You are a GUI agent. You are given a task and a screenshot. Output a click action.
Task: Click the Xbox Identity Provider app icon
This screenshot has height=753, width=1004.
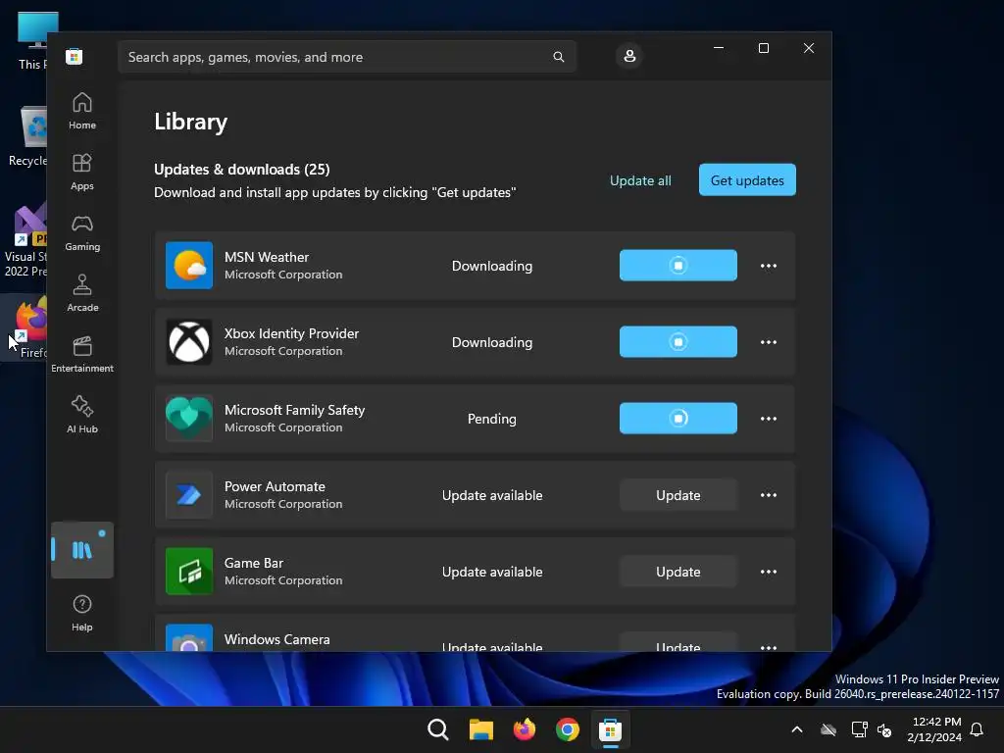point(189,342)
